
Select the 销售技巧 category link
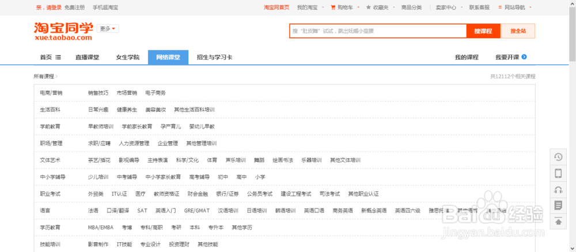pyautogui.click(x=98, y=93)
